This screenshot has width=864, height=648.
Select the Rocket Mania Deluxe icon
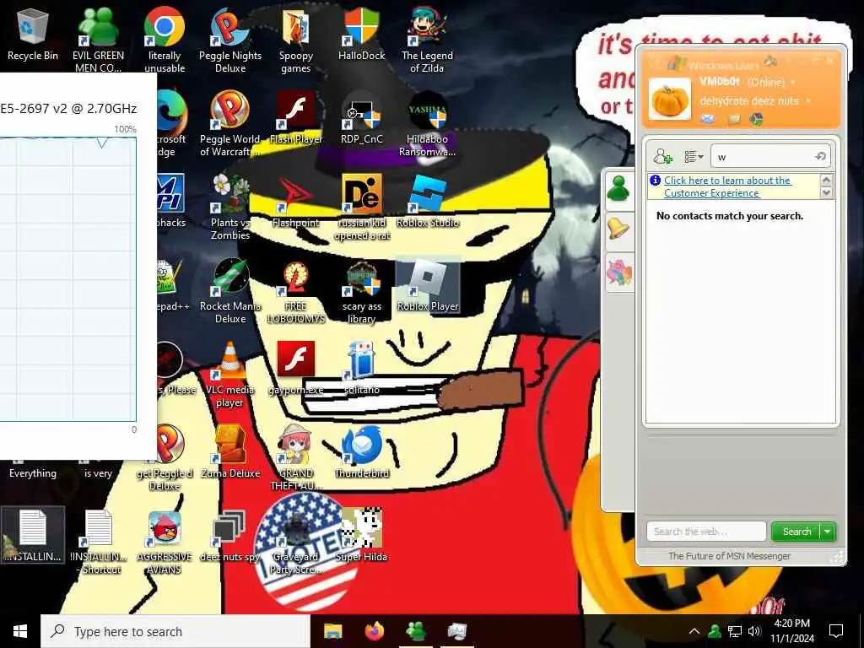[230, 291]
